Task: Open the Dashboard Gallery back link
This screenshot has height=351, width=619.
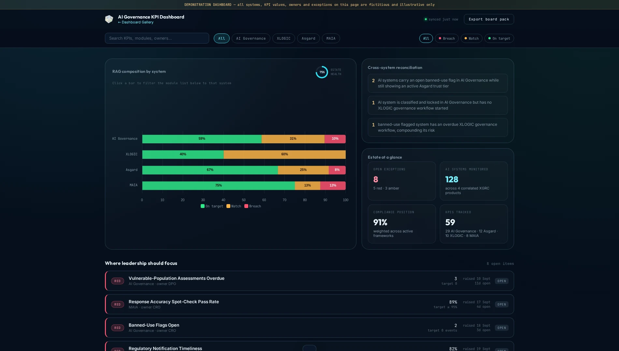Action: pos(136,22)
